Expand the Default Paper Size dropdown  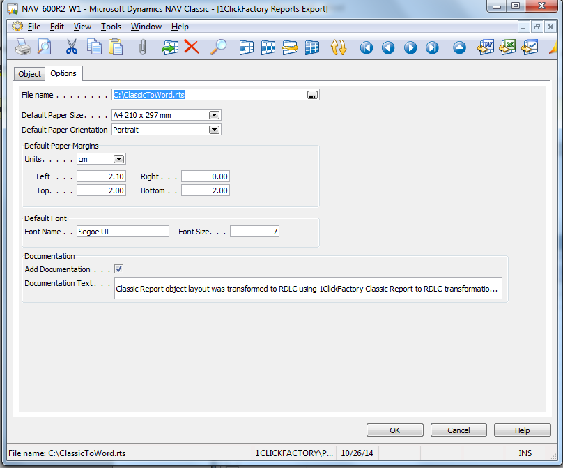pyautogui.click(x=215, y=115)
